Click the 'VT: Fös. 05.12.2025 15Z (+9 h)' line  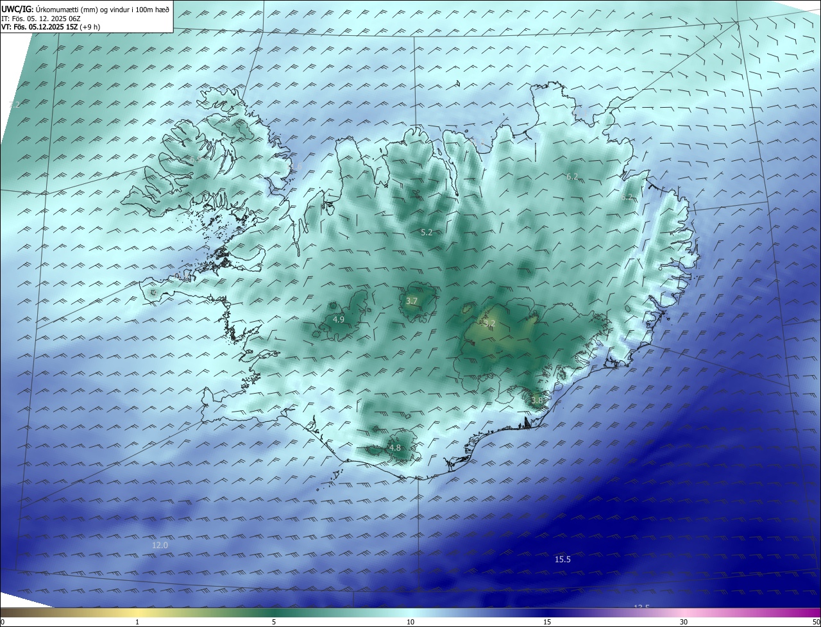51,27
